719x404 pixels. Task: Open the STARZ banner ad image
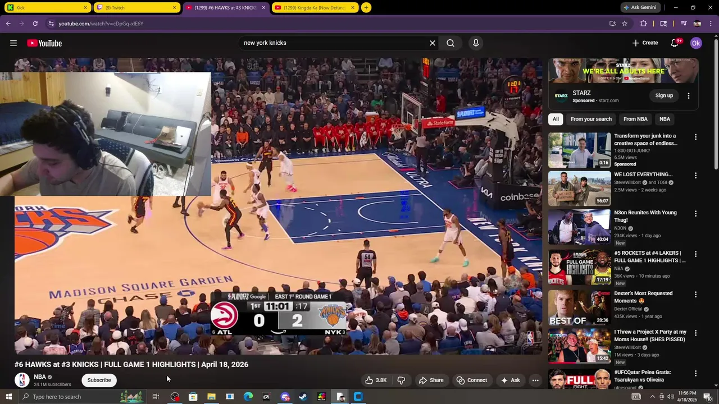(624, 71)
